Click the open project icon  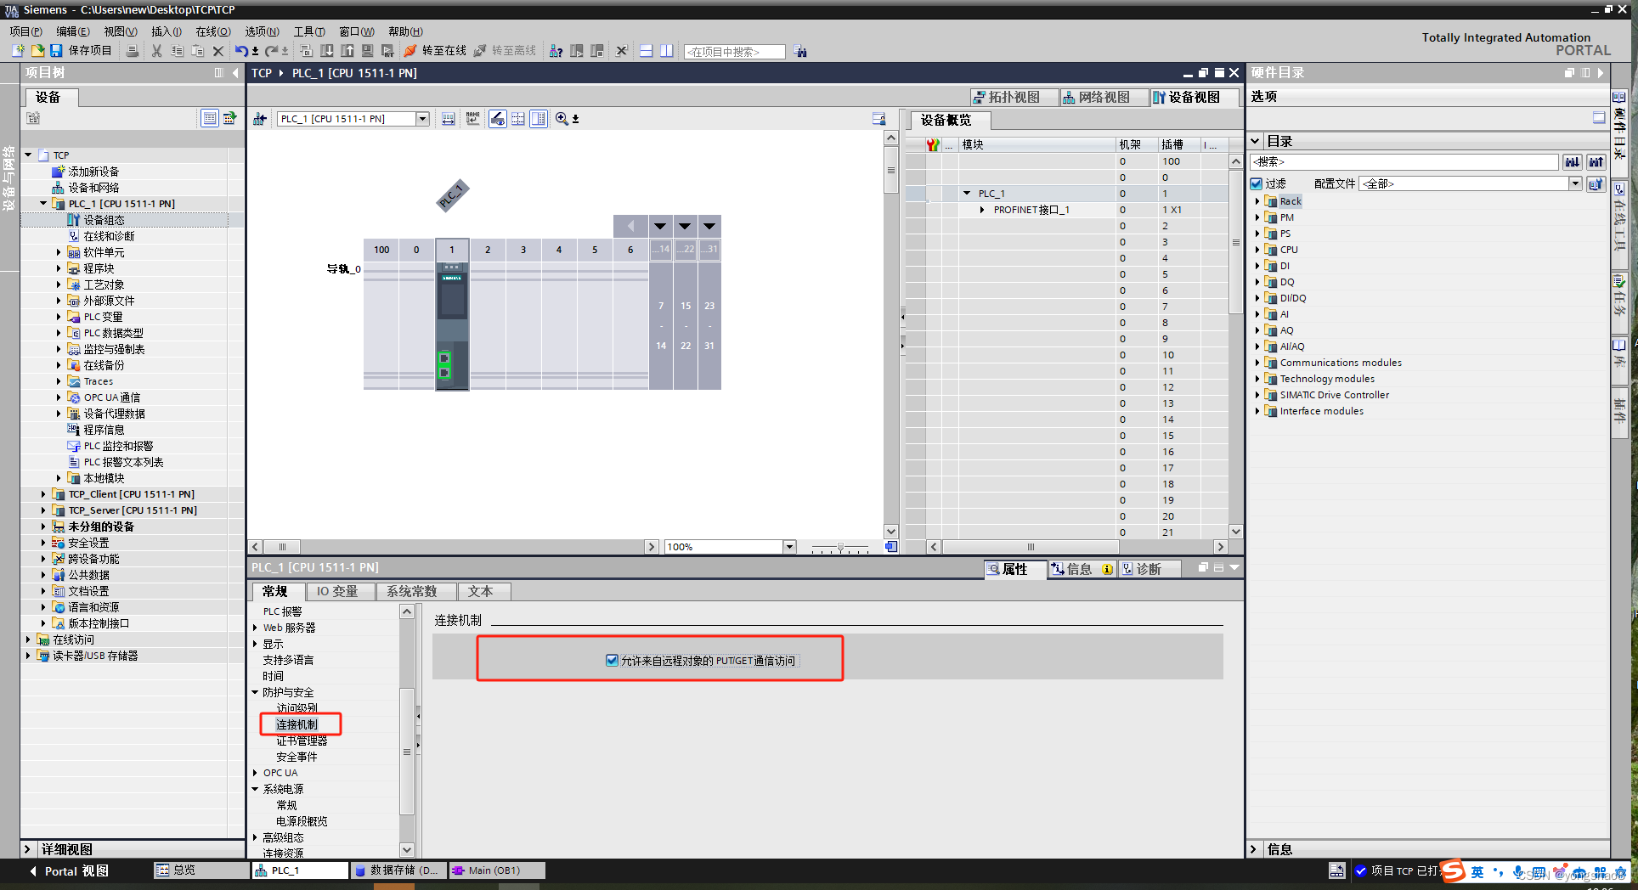click(x=37, y=51)
